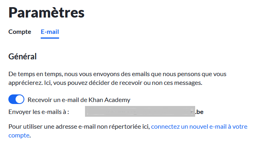Click the 'De temps en temps' description line
259x151 pixels.
click(x=117, y=74)
